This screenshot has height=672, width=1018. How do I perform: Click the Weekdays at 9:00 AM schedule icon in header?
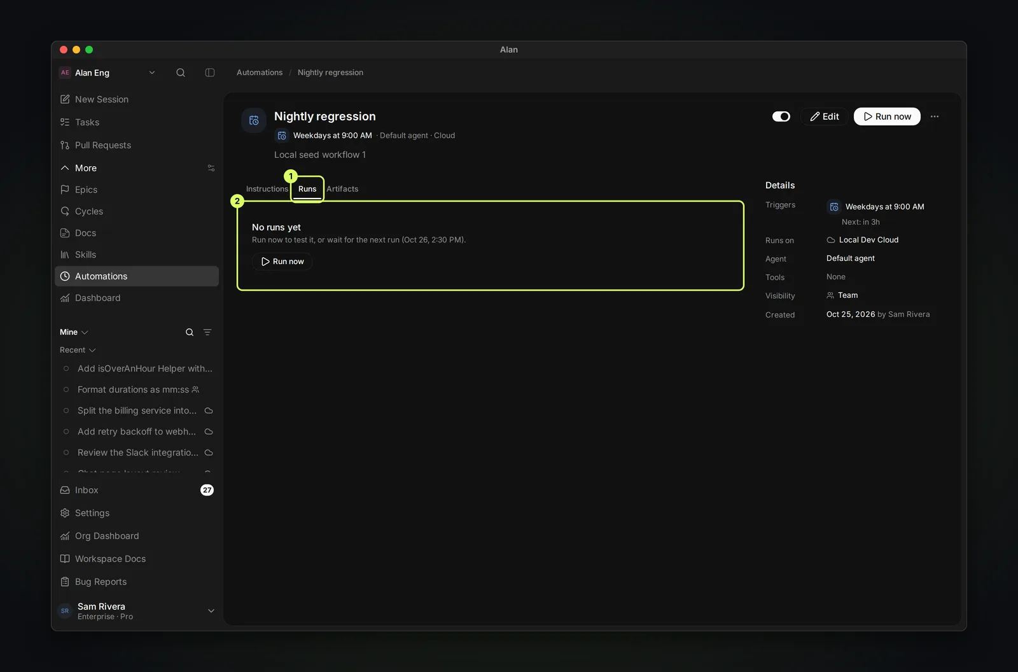(x=282, y=136)
